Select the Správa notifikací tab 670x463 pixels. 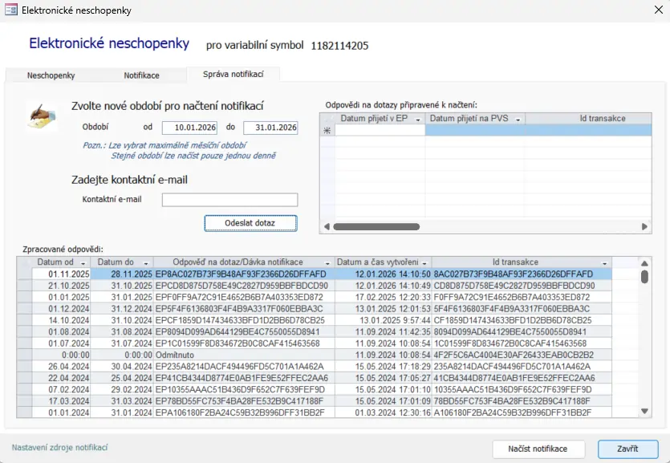pyautogui.click(x=233, y=74)
